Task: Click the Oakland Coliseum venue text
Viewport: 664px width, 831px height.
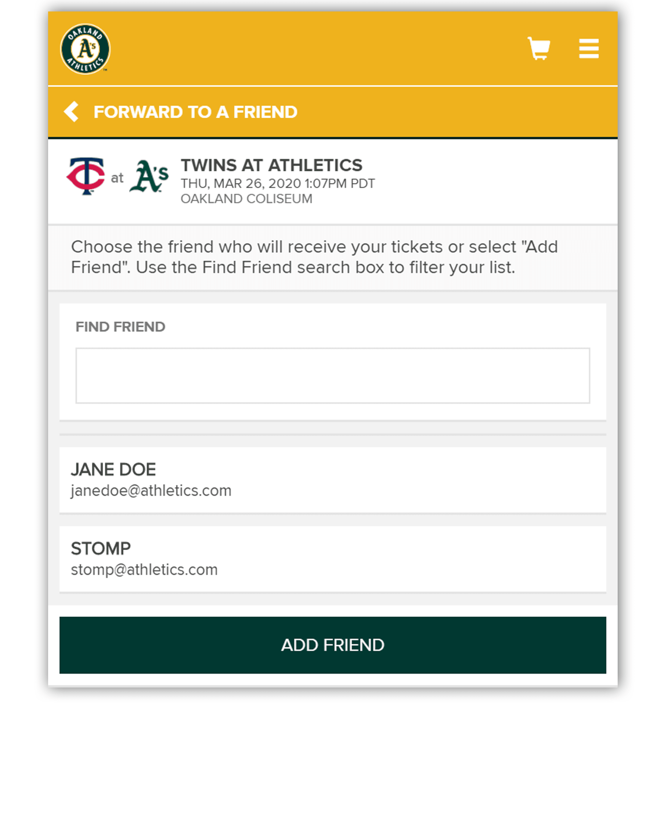Action: tap(246, 199)
